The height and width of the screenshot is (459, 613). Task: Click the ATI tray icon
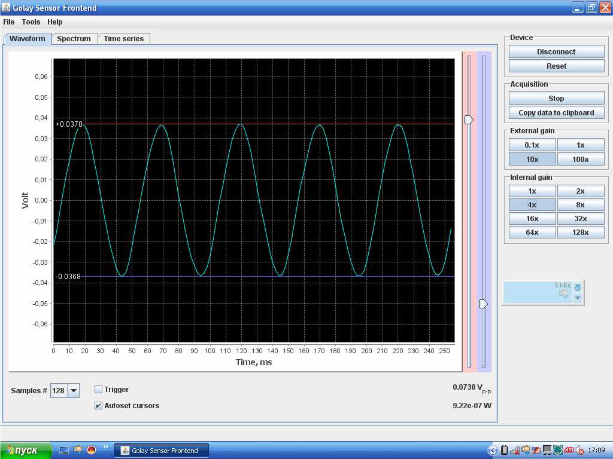(569, 451)
